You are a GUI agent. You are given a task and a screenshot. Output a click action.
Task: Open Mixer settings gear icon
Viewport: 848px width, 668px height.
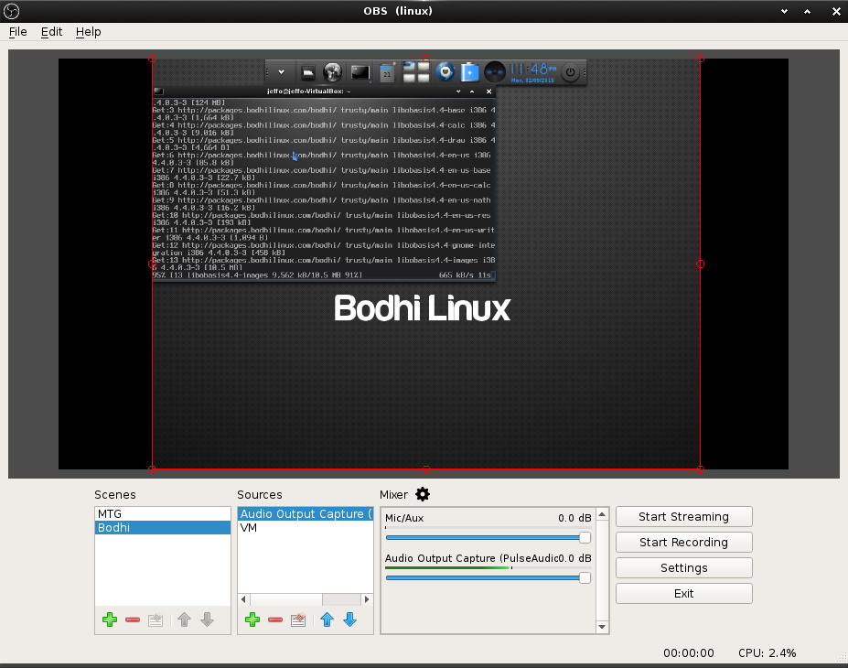423,494
